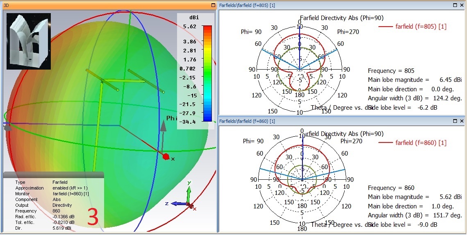
Task: Click the red x-axis marker in 3D view
Action: point(166,156)
